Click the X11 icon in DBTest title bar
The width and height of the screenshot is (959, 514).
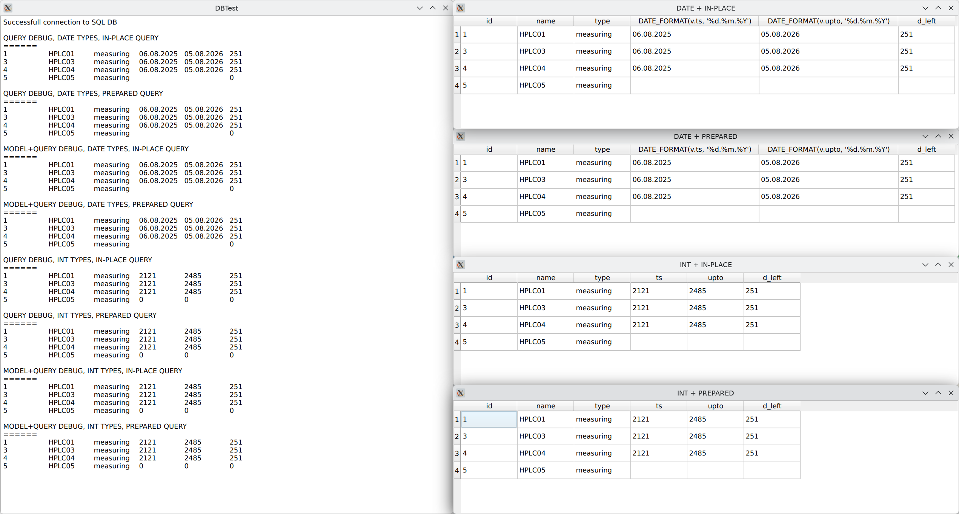8,8
